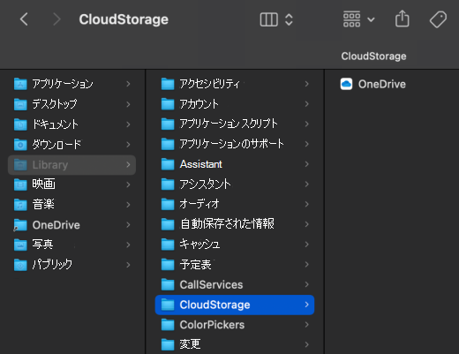The height and width of the screenshot is (354, 459).
Task: Select the OneDrive alias folder icon in the first column
Action: coord(20,225)
